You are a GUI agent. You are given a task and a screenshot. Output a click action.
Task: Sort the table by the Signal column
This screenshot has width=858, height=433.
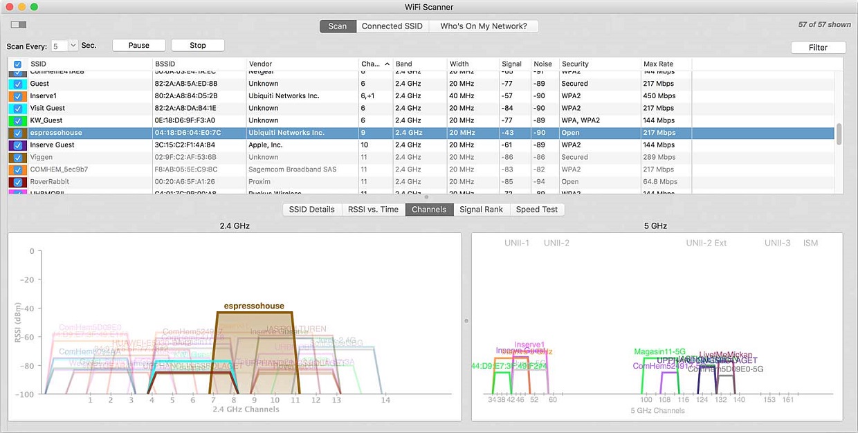tap(511, 64)
